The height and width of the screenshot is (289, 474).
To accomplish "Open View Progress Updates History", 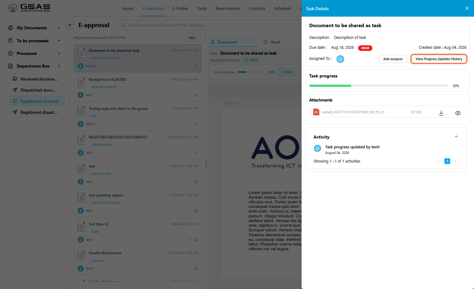I will (439, 59).
